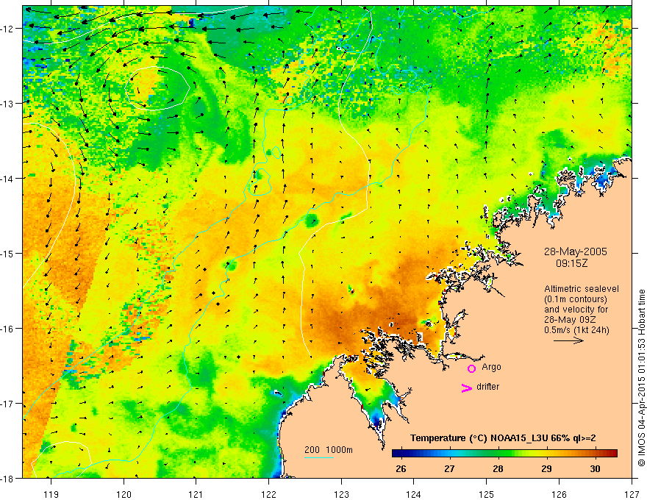The image size is (647, 500).
Task: Click the 126 longitude axis label
Action: 559,494
